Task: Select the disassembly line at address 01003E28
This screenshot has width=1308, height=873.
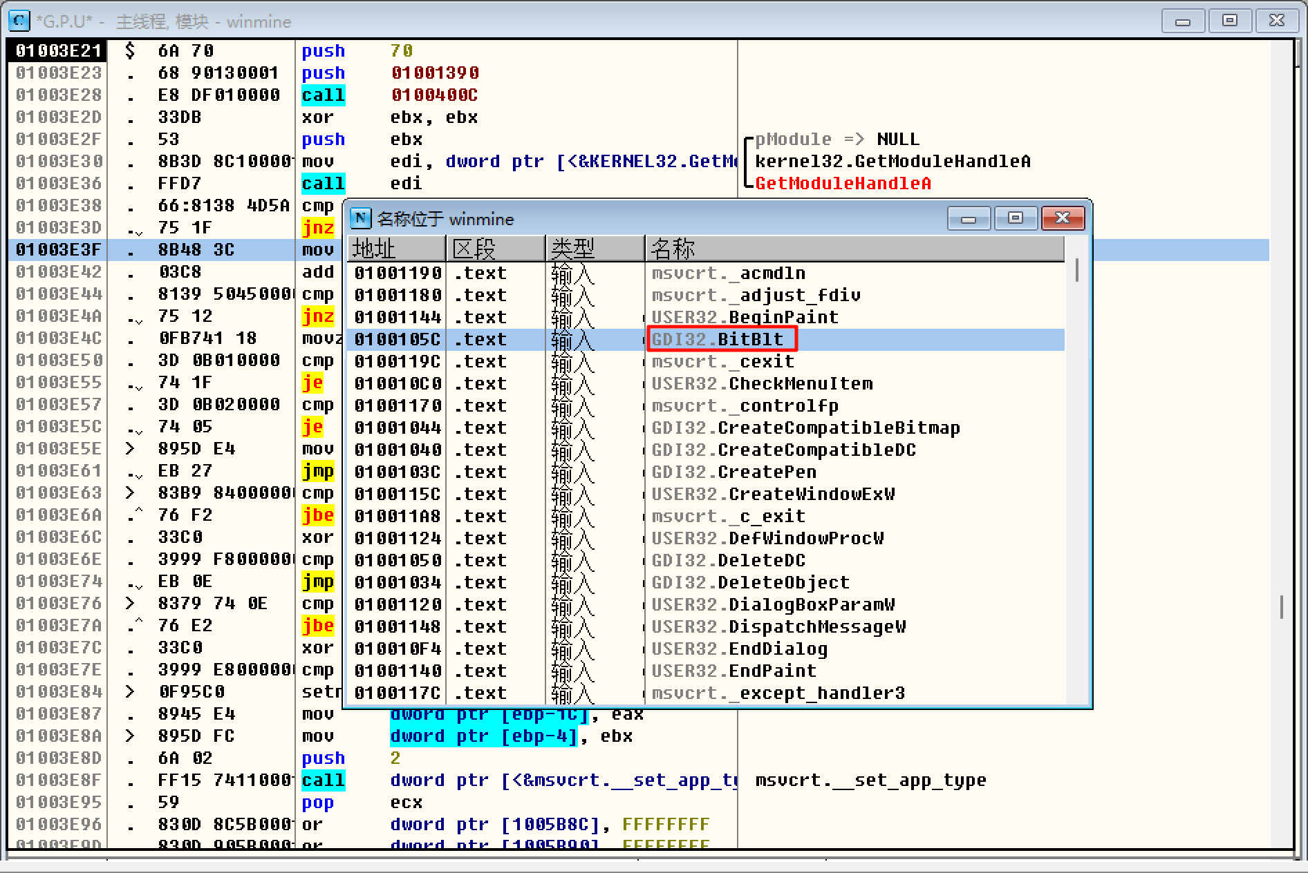Action: [x=59, y=95]
